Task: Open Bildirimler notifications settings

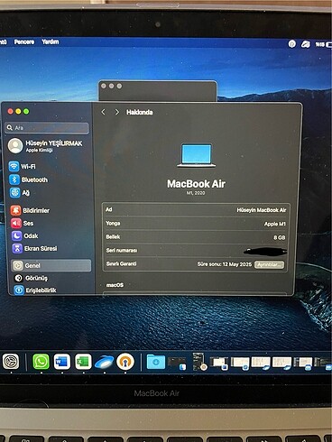Action: coord(30,210)
